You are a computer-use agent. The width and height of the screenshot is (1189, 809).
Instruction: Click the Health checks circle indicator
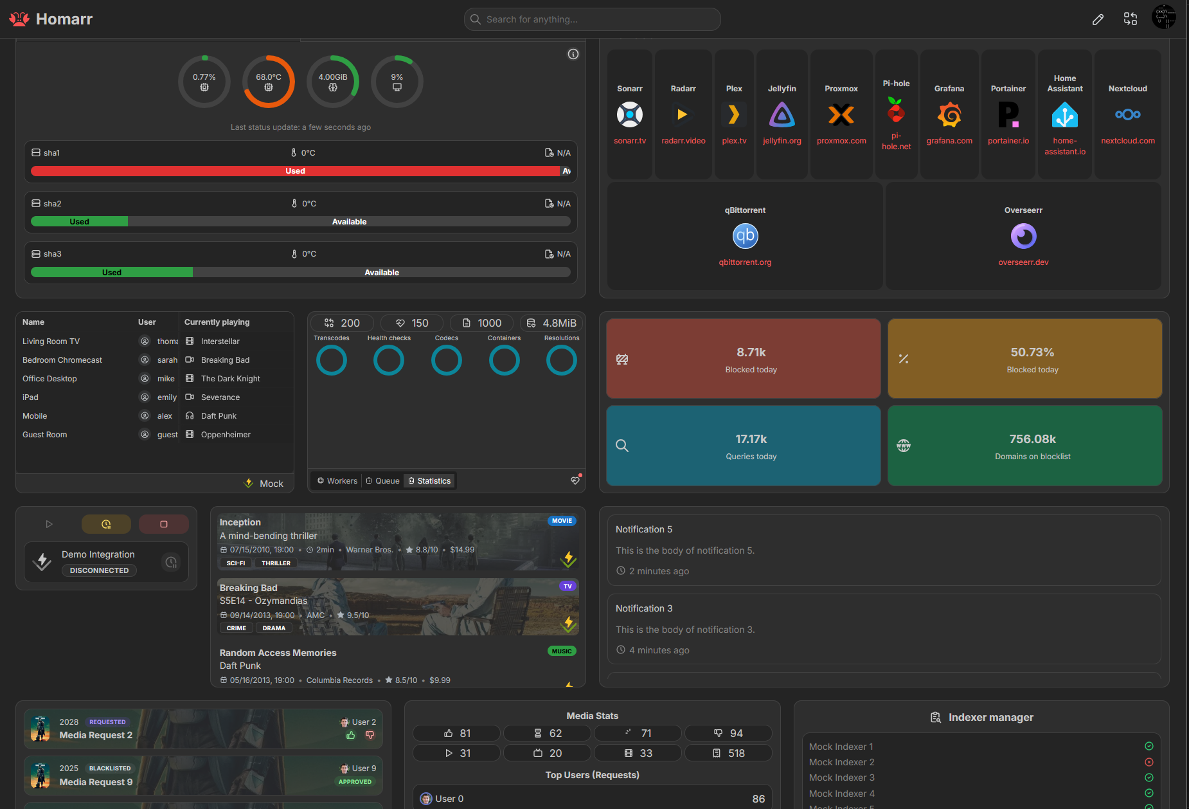click(x=389, y=360)
